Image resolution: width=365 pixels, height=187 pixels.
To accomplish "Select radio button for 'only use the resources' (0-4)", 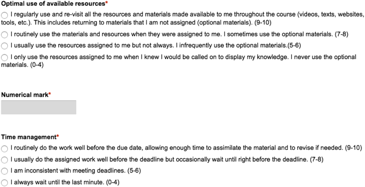I will coord(4,57).
